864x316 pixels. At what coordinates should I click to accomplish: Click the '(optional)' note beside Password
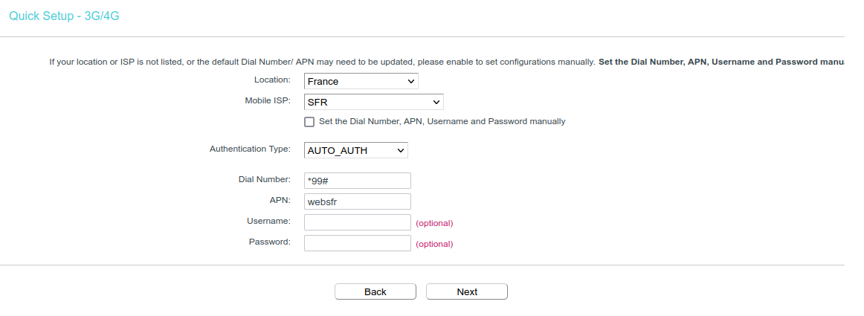click(x=434, y=244)
